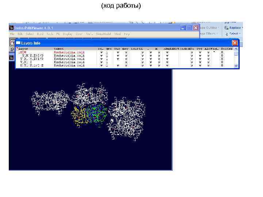Open the SwissModel menu
The width and height of the screenshot is (263, 197).
click(x=103, y=34)
